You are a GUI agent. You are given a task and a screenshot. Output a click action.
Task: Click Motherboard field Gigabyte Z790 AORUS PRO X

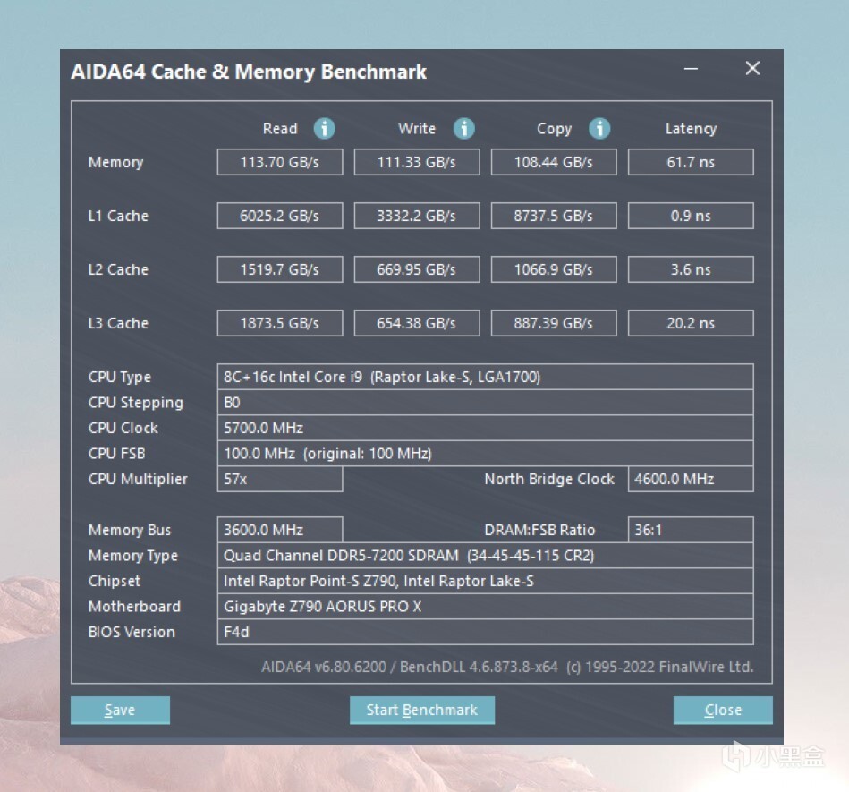(485, 606)
